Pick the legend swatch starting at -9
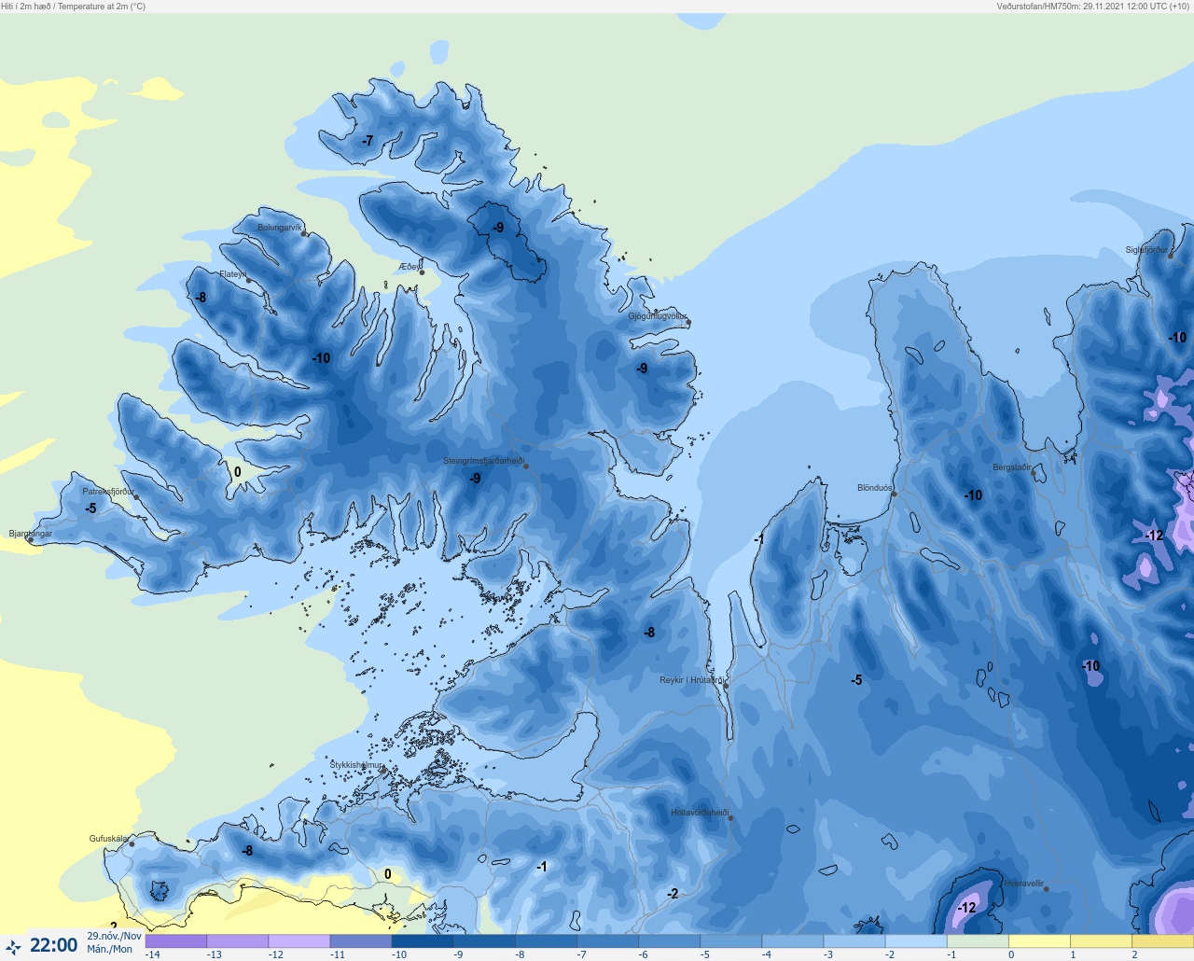Screen dimensions: 1194x961 [x=484, y=941]
